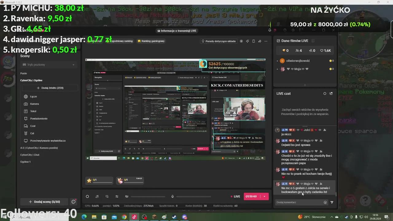Image resolution: width=393 pixels, height=221 pixels.
Task: Click the magic wand icon in control bar
Action: 97,196
